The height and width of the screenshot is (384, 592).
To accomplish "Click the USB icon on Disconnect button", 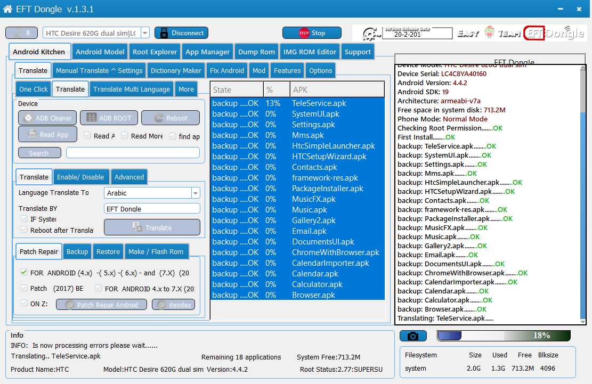I will (x=164, y=33).
